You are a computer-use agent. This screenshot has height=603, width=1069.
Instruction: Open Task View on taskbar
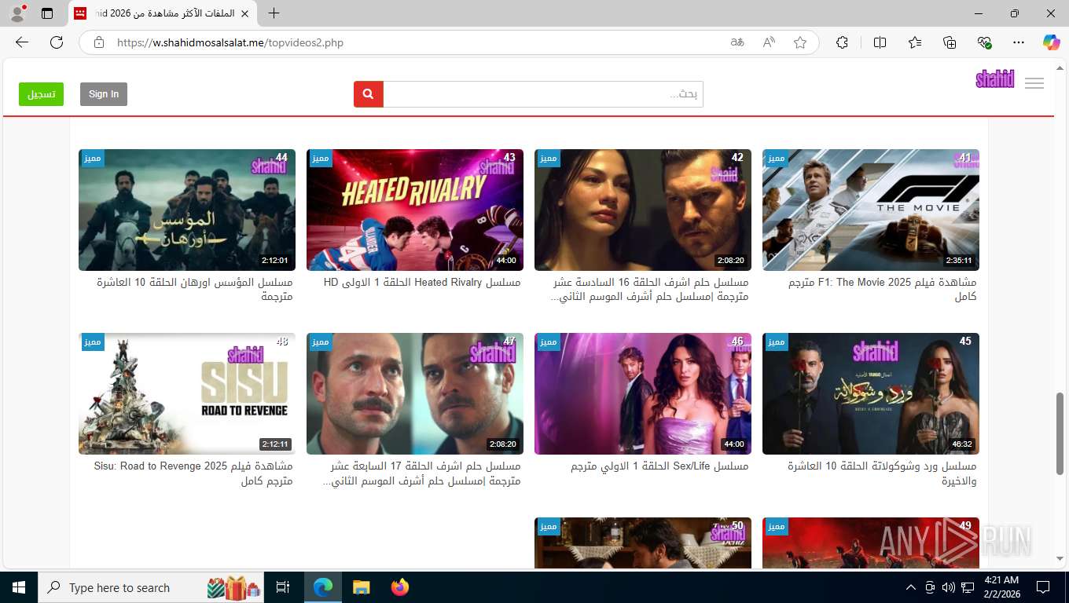click(x=283, y=587)
